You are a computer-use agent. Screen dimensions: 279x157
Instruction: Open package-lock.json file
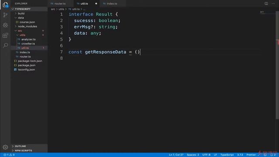coord(29,61)
